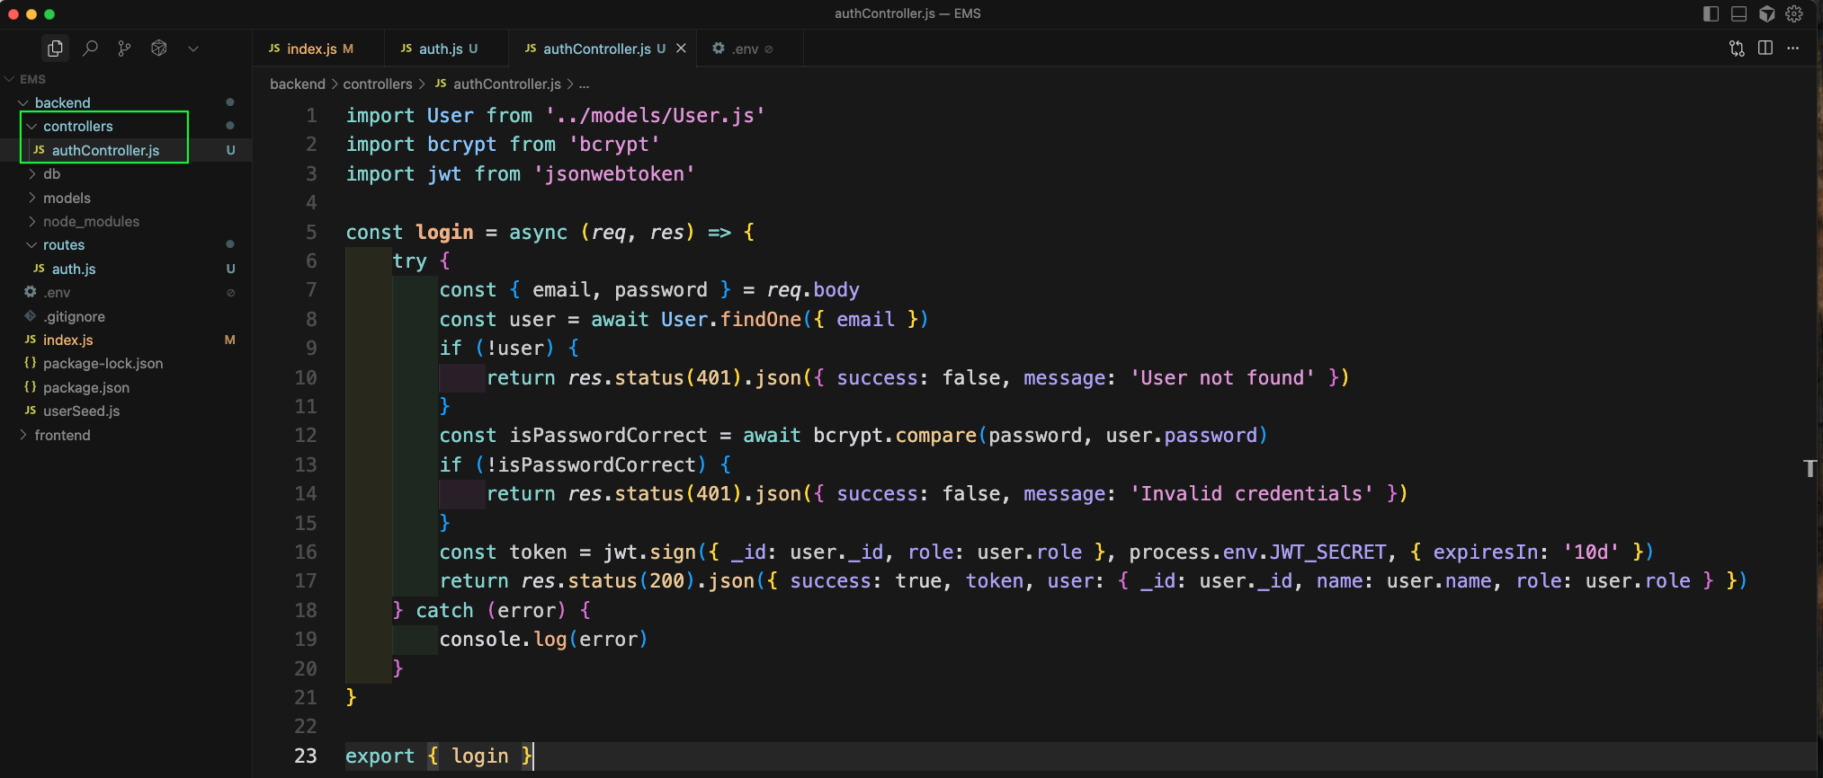The image size is (1823, 778).
Task: Open package.json in explorer
Action: coord(126,387)
